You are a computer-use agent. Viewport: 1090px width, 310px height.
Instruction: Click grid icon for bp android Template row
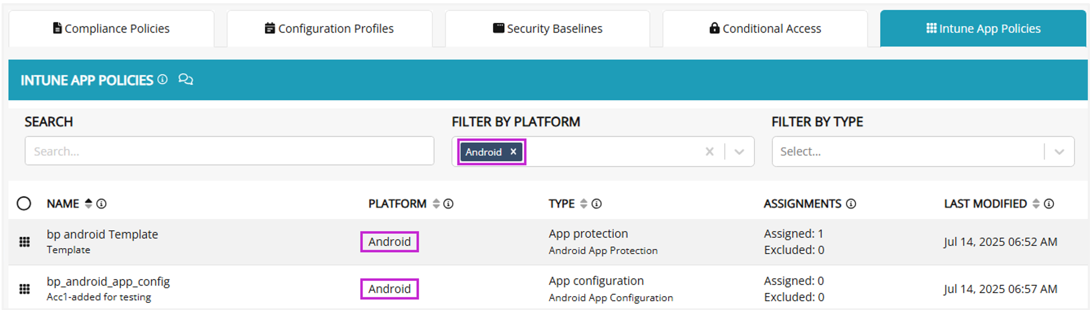click(x=24, y=242)
